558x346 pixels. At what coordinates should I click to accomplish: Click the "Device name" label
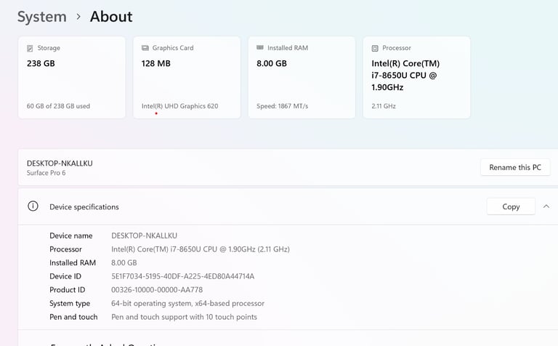click(70, 236)
